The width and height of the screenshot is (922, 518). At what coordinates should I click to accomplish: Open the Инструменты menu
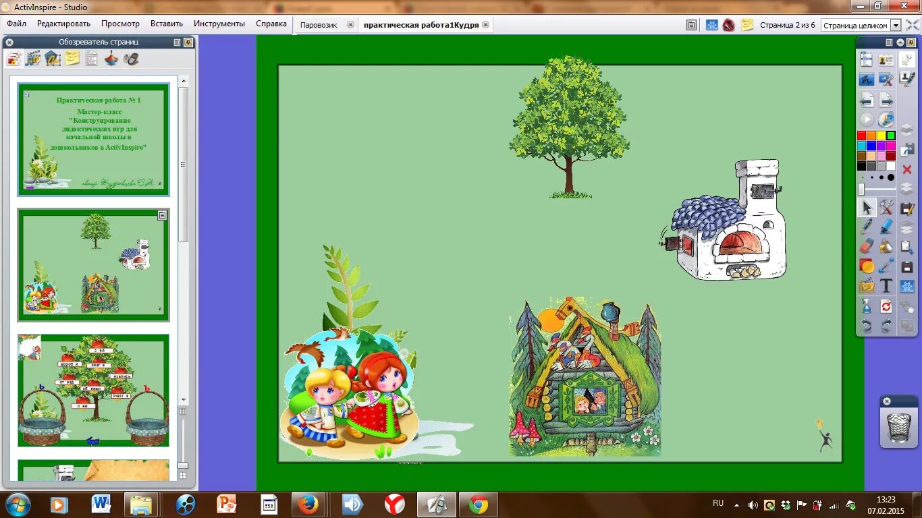pyautogui.click(x=219, y=24)
